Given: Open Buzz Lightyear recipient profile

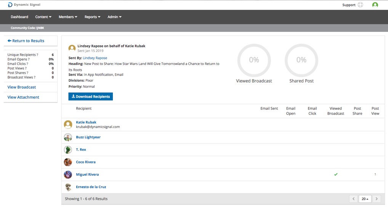Looking at the screenshot, I should tap(88, 137).
